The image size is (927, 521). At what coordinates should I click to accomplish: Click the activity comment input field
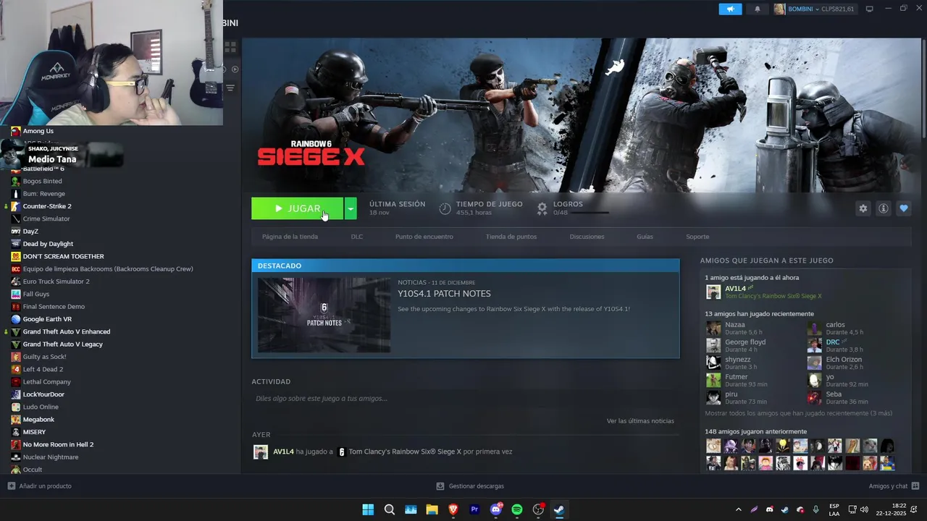coord(465,399)
